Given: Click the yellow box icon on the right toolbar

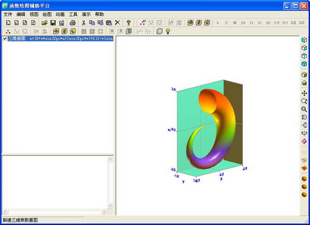Looking at the screenshot, I should tap(304, 75).
